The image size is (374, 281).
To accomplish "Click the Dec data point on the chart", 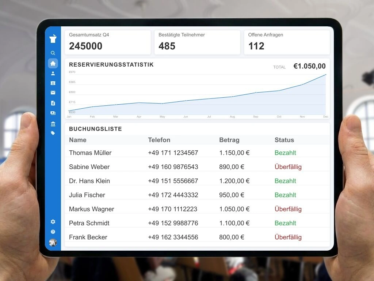I will click(x=326, y=75).
